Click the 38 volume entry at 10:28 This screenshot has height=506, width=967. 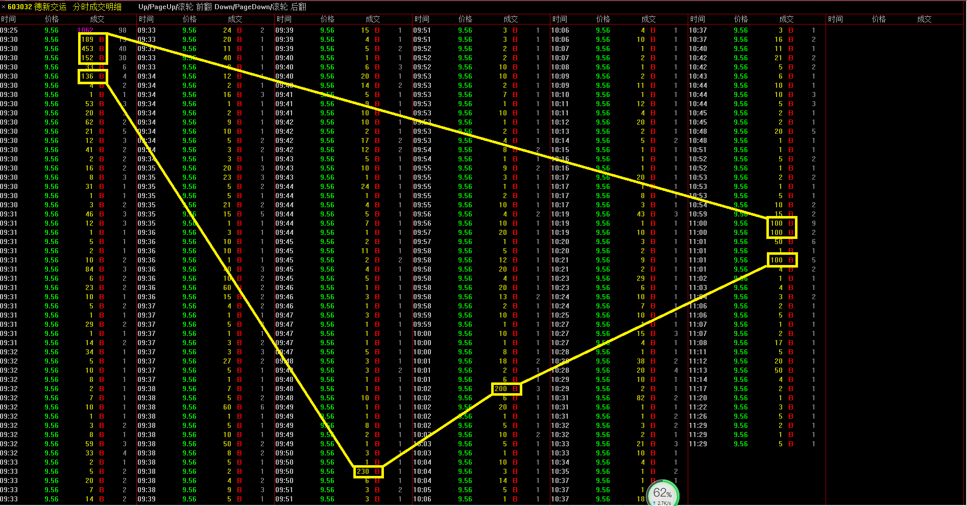641,361
